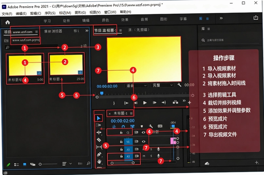
Task: Switch project panel to Icon view
Action: [25, 165]
